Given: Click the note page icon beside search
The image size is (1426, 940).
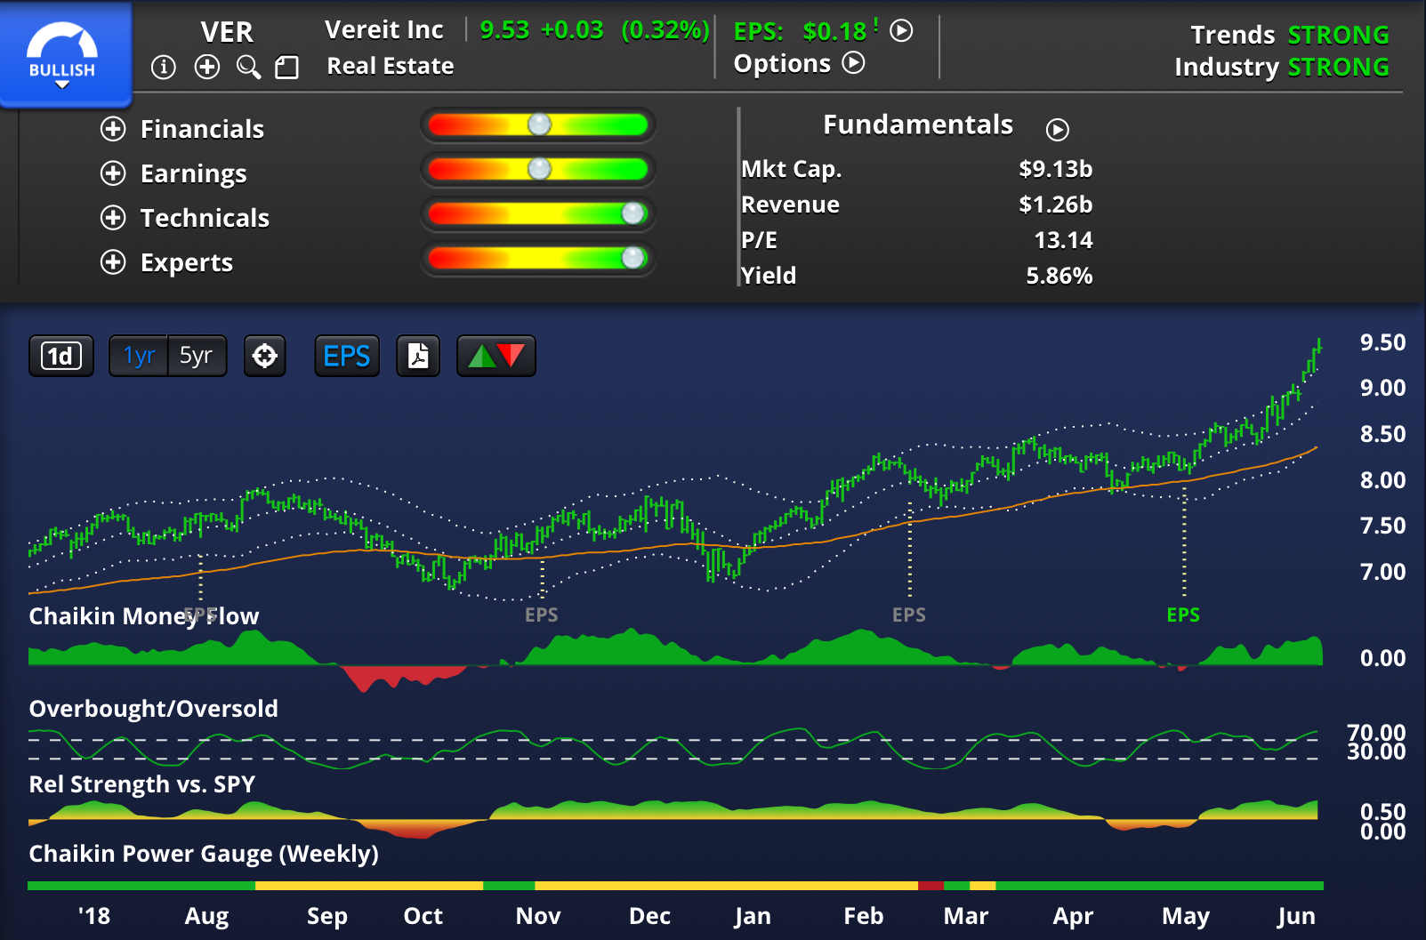Looking at the screenshot, I should click(286, 68).
